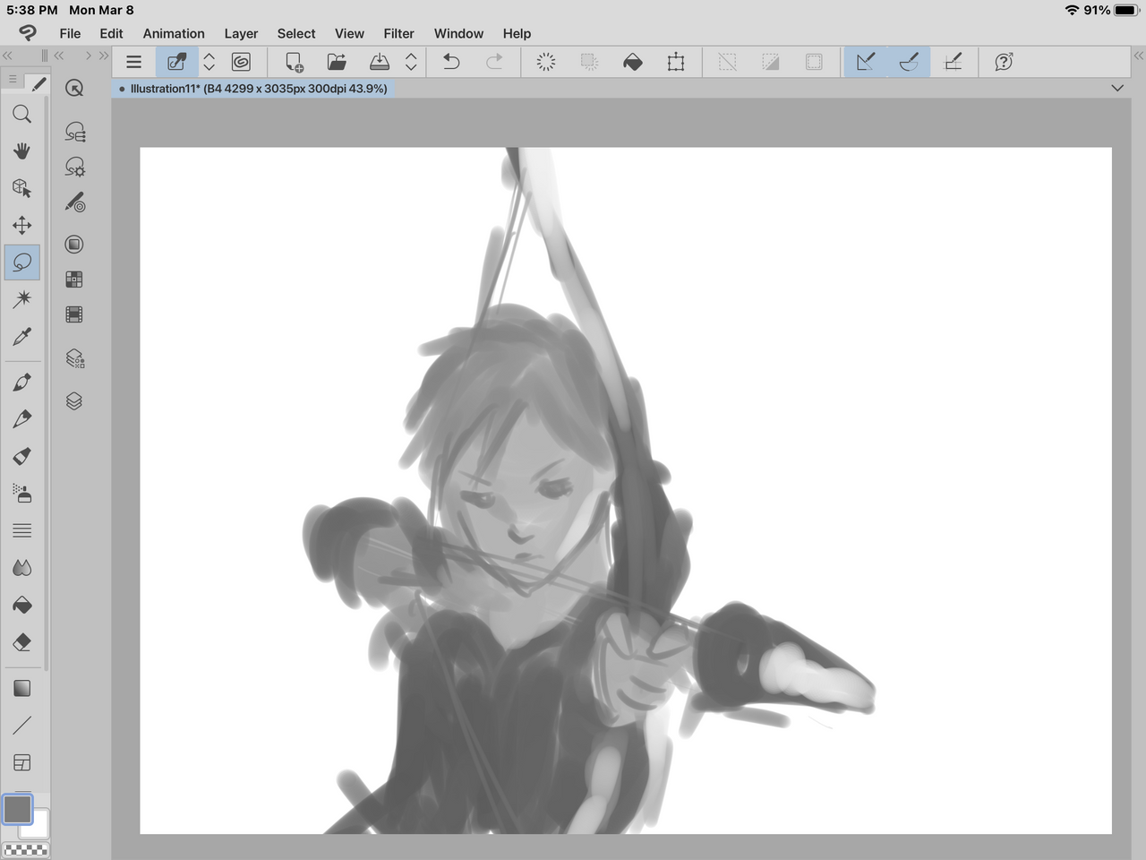Select the Pencil tool
Screen dimensions: 1146x860
22,419
